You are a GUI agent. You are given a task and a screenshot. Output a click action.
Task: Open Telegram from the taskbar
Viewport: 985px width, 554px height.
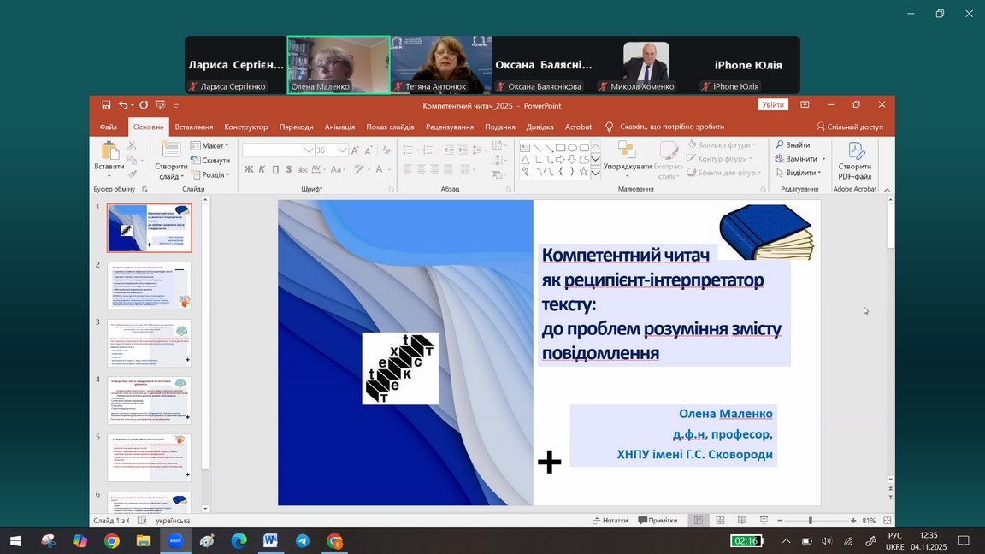pos(303,541)
